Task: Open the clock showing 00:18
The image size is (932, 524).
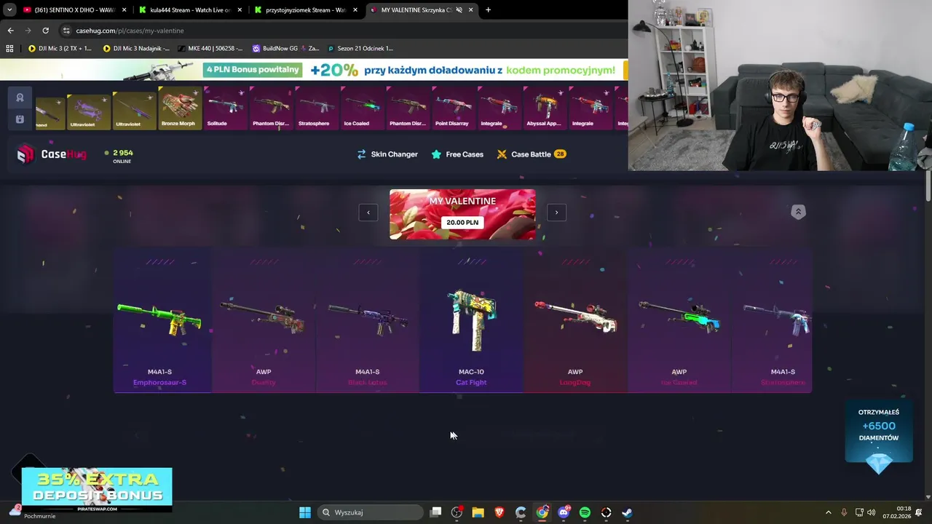Action: [896, 512]
